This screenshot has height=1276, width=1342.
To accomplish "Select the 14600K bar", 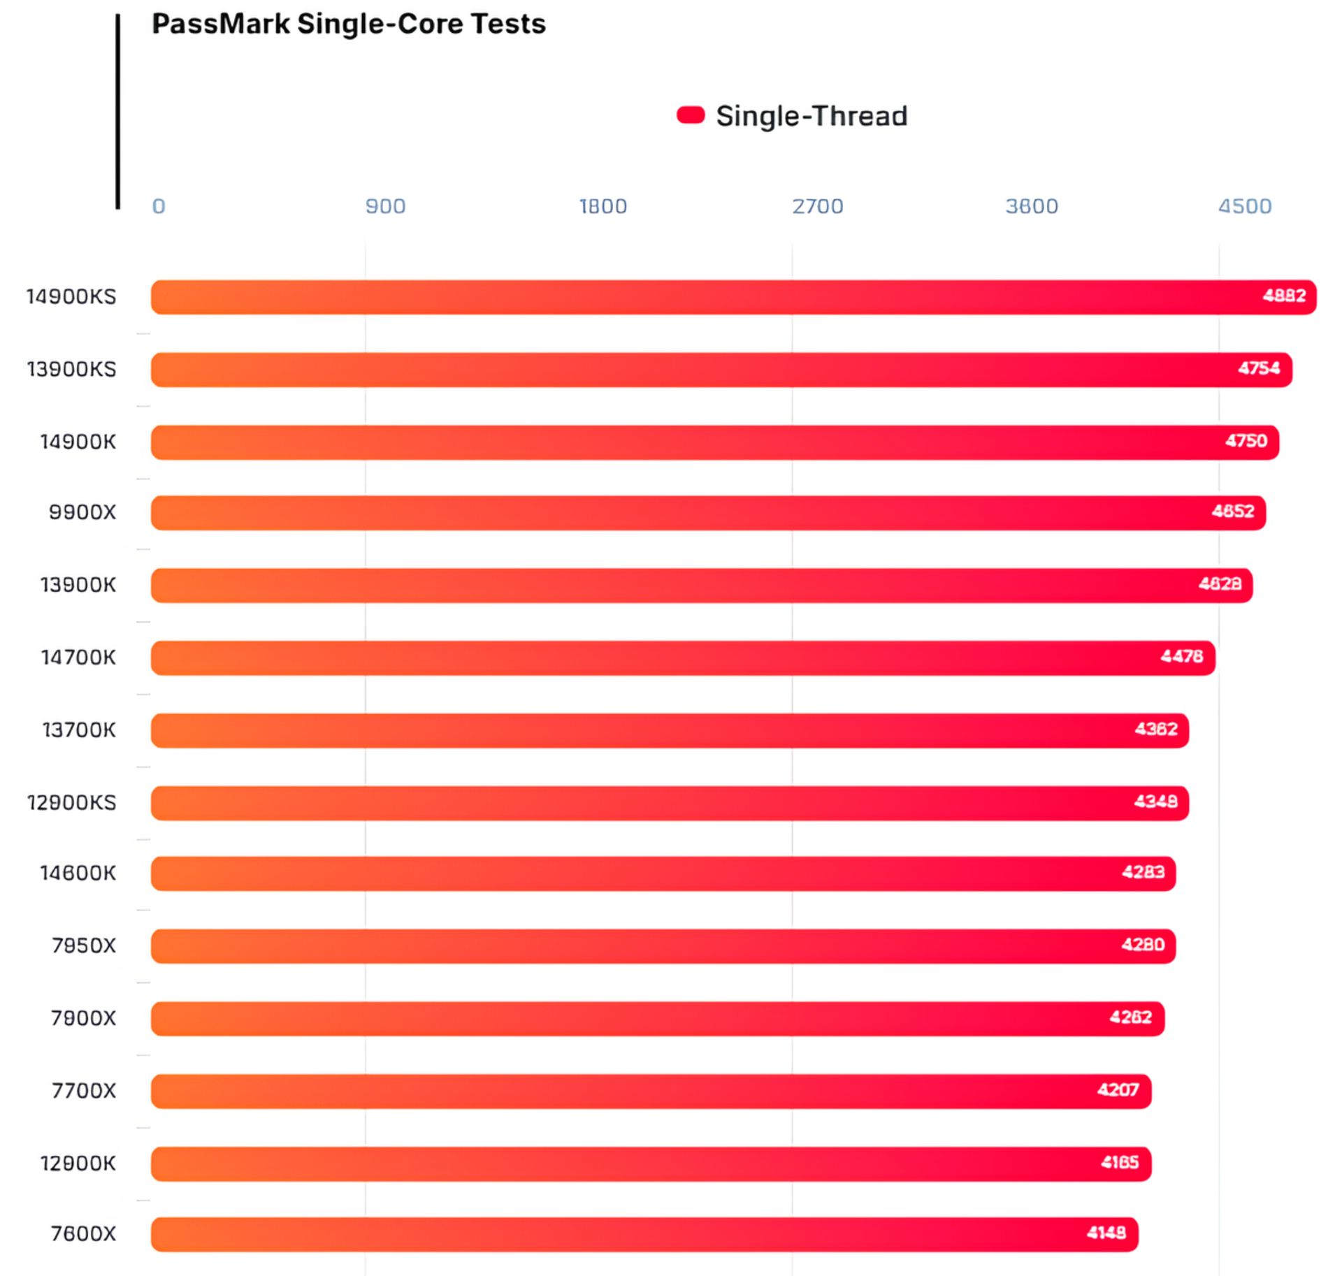I will tap(663, 873).
